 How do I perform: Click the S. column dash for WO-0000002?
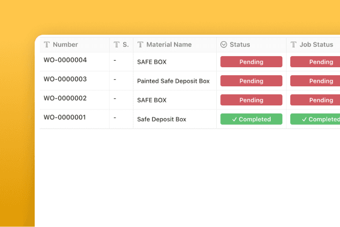pos(115,98)
